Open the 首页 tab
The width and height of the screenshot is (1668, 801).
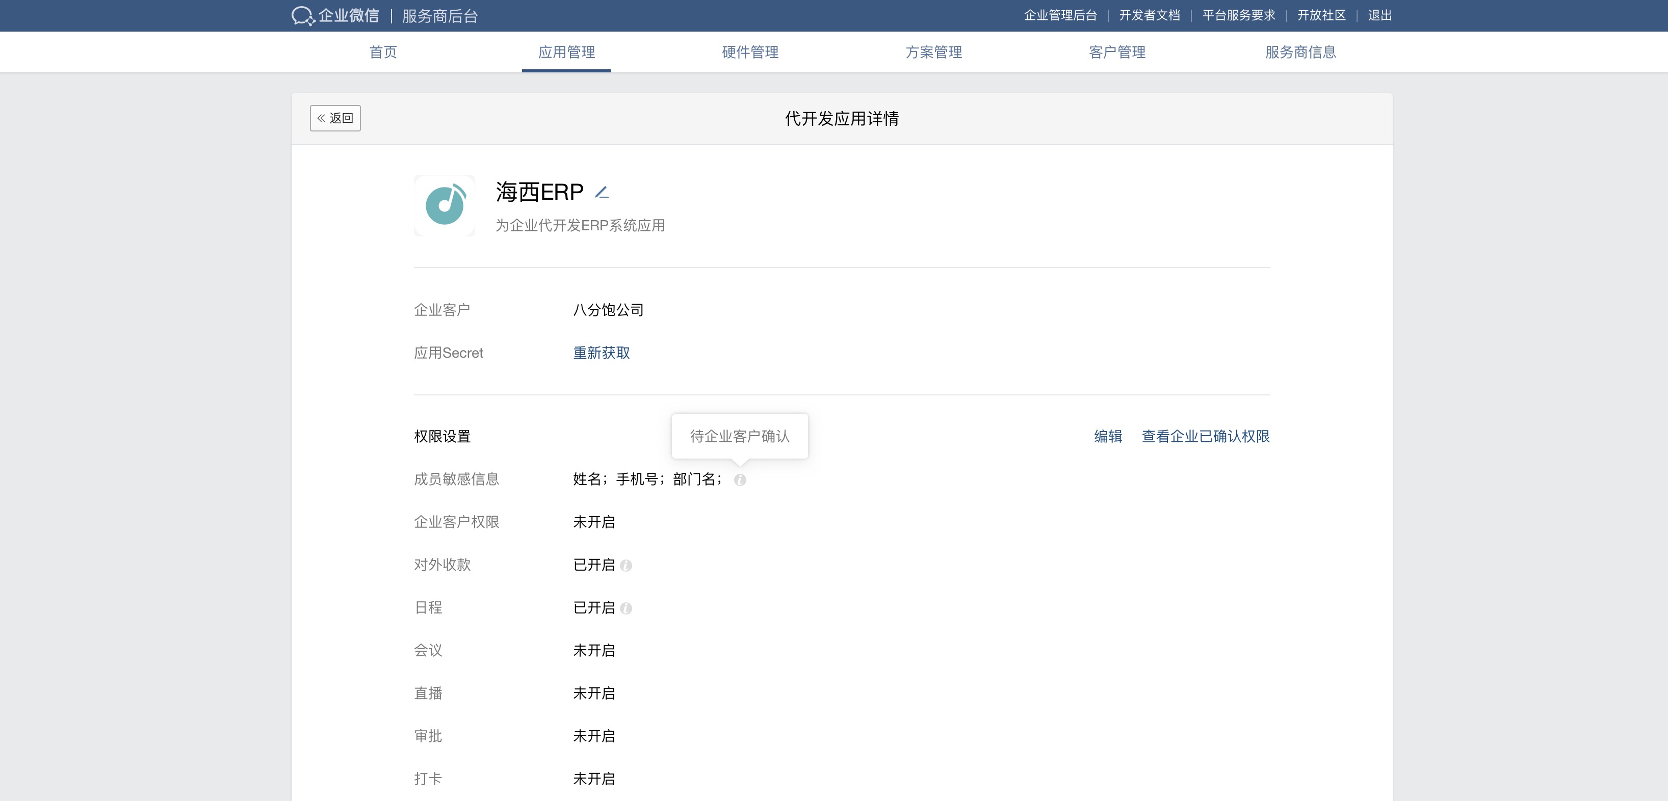(x=383, y=52)
